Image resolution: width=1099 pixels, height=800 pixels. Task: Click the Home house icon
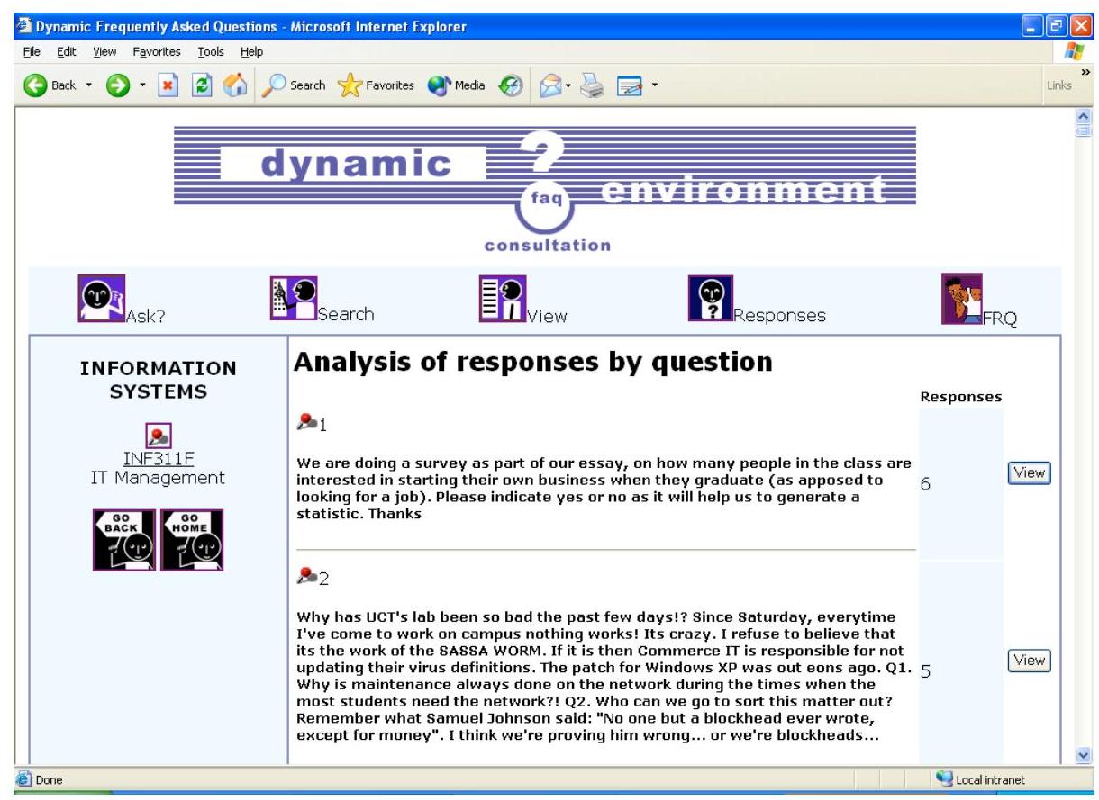[233, 85]
